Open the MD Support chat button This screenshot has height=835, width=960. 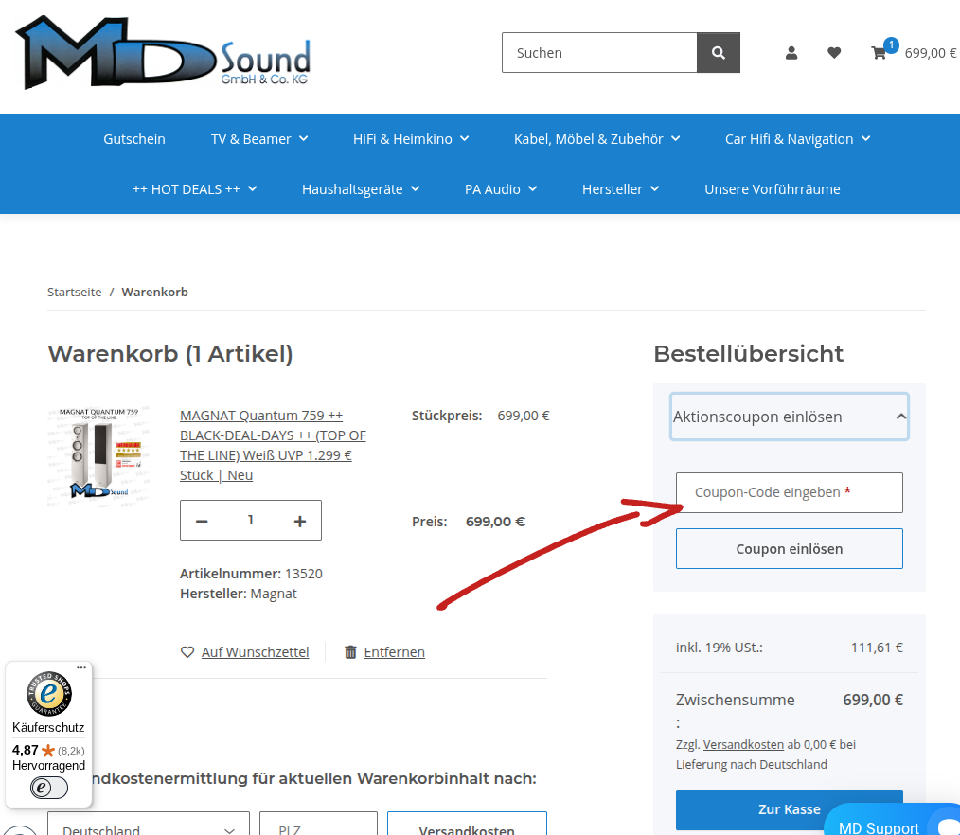point(892,819)
